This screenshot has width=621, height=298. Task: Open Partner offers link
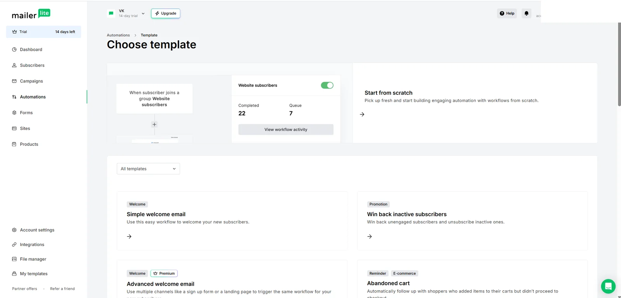pos(24,289)
